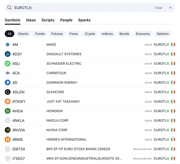Open the Scripts tab
The width and height of the screenshot is (180, 164).
(x=48, y=20)
